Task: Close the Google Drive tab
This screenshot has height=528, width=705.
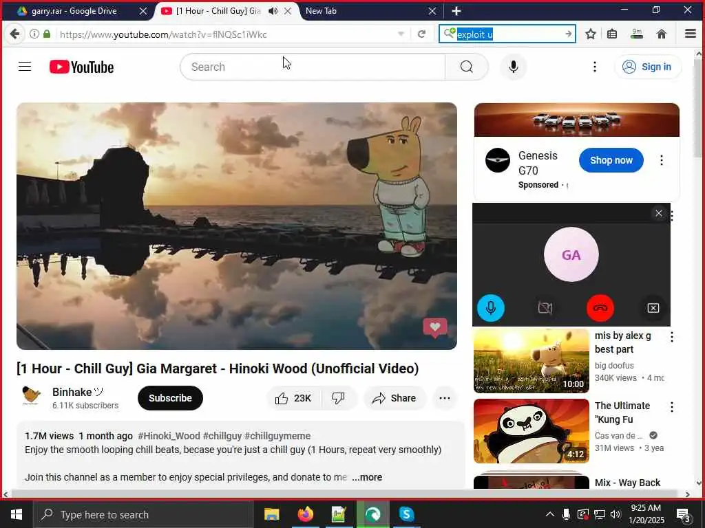Action: pyautogui.click(x=143, y=11)
